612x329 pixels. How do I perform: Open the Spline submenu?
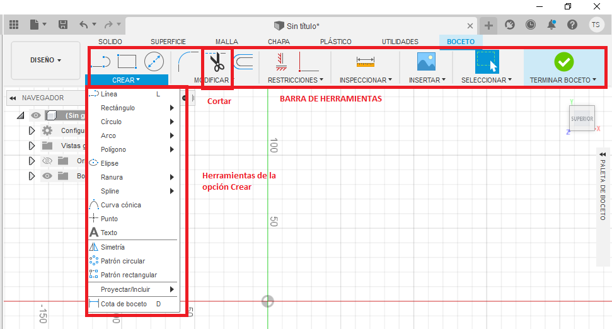[x=133, y=191]
